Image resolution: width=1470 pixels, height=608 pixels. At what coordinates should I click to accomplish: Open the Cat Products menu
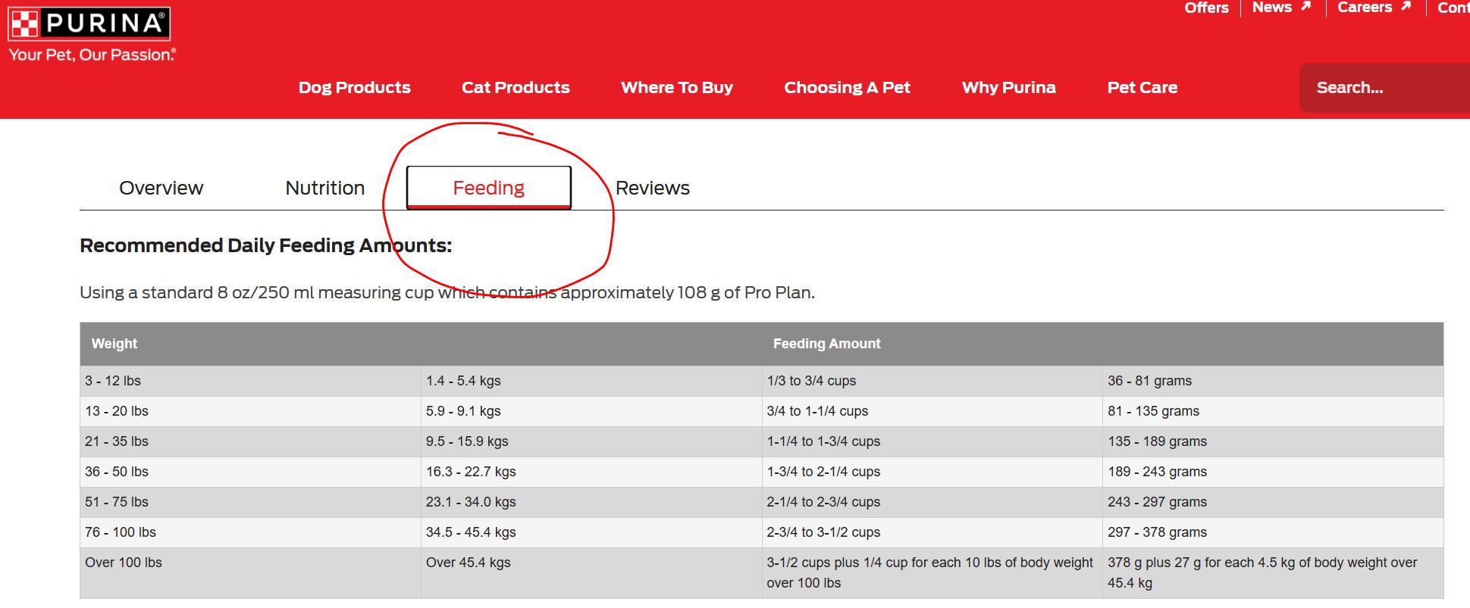point(516,87)
